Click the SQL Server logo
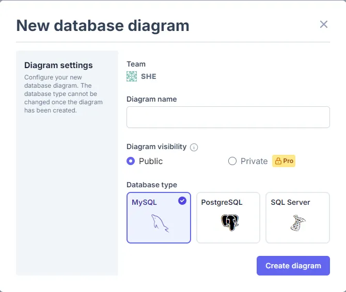 (x=297, y=223)
